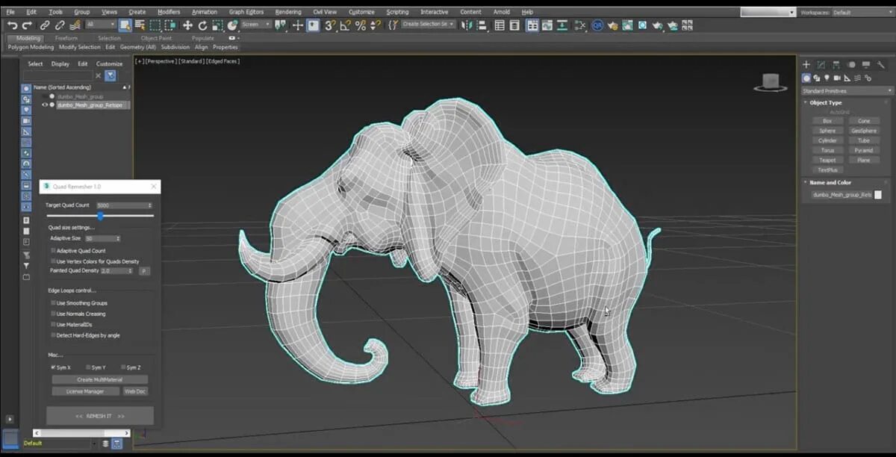This screenshot has width=896, height=457.
Task: Click the Mirror tool icon
Action: tap(468, 25)
